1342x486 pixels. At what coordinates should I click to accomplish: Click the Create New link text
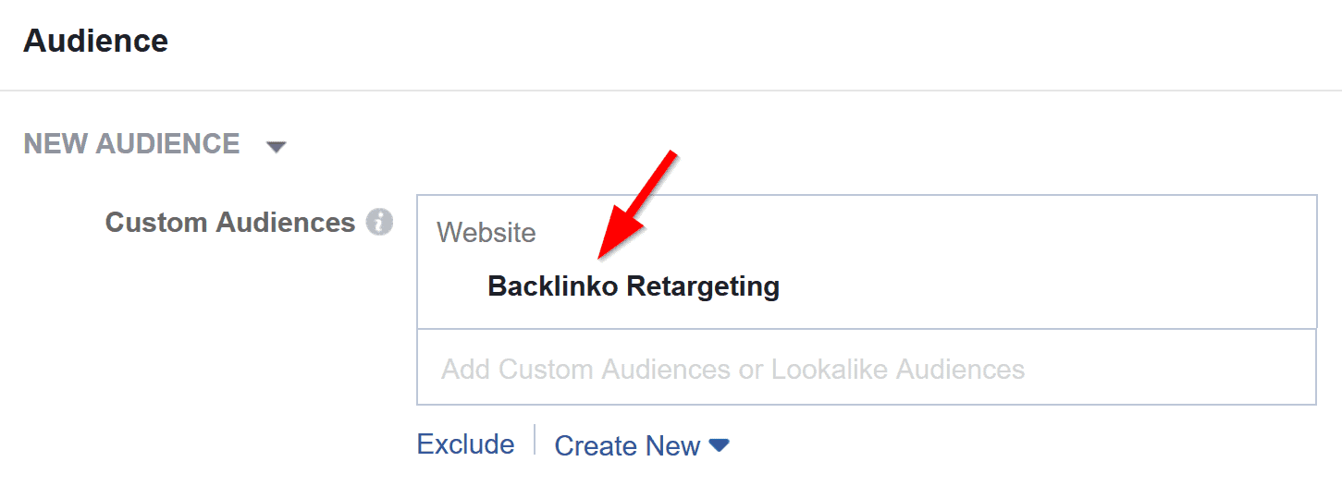[627, 446]
